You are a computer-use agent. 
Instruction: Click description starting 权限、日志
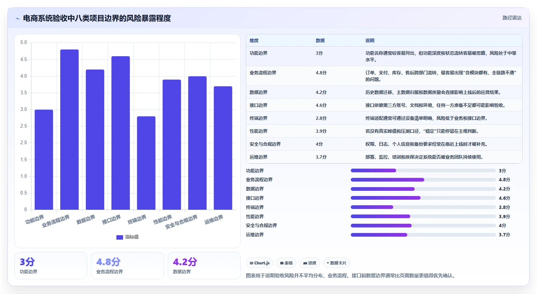tap(426, 144)
